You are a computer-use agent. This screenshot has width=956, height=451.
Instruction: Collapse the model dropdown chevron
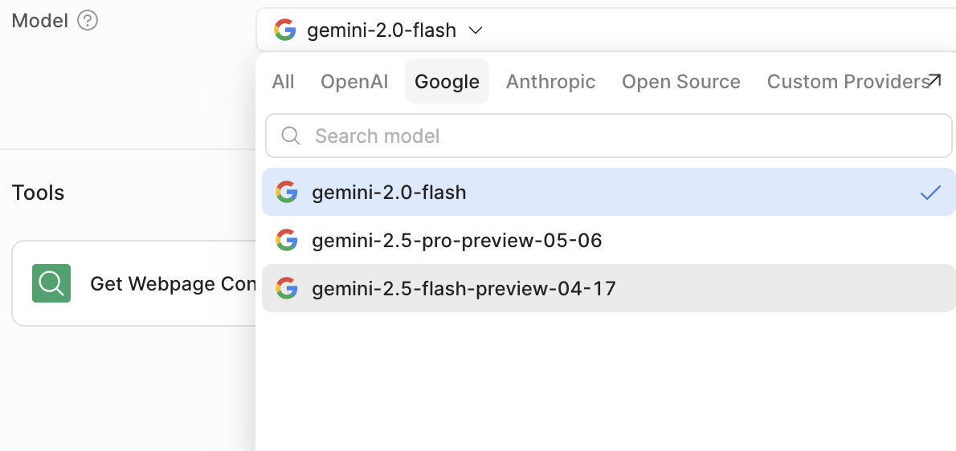tap(476, 30)
